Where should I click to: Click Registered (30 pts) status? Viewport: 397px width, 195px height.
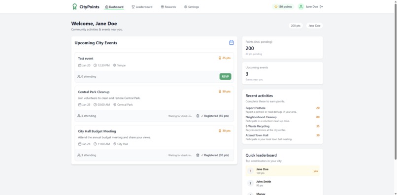[215, 155]
